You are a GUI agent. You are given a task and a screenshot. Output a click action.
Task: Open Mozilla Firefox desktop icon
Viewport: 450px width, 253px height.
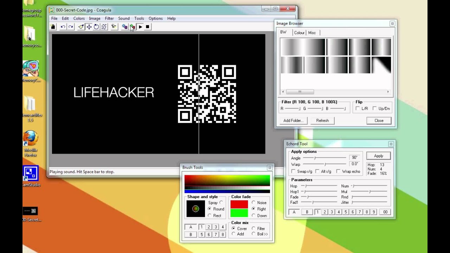point(31,143)
